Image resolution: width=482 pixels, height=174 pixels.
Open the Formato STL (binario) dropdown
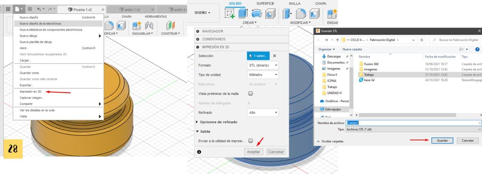point(263,65)
